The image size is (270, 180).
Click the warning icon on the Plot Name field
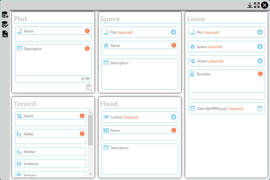pos(87,31)
